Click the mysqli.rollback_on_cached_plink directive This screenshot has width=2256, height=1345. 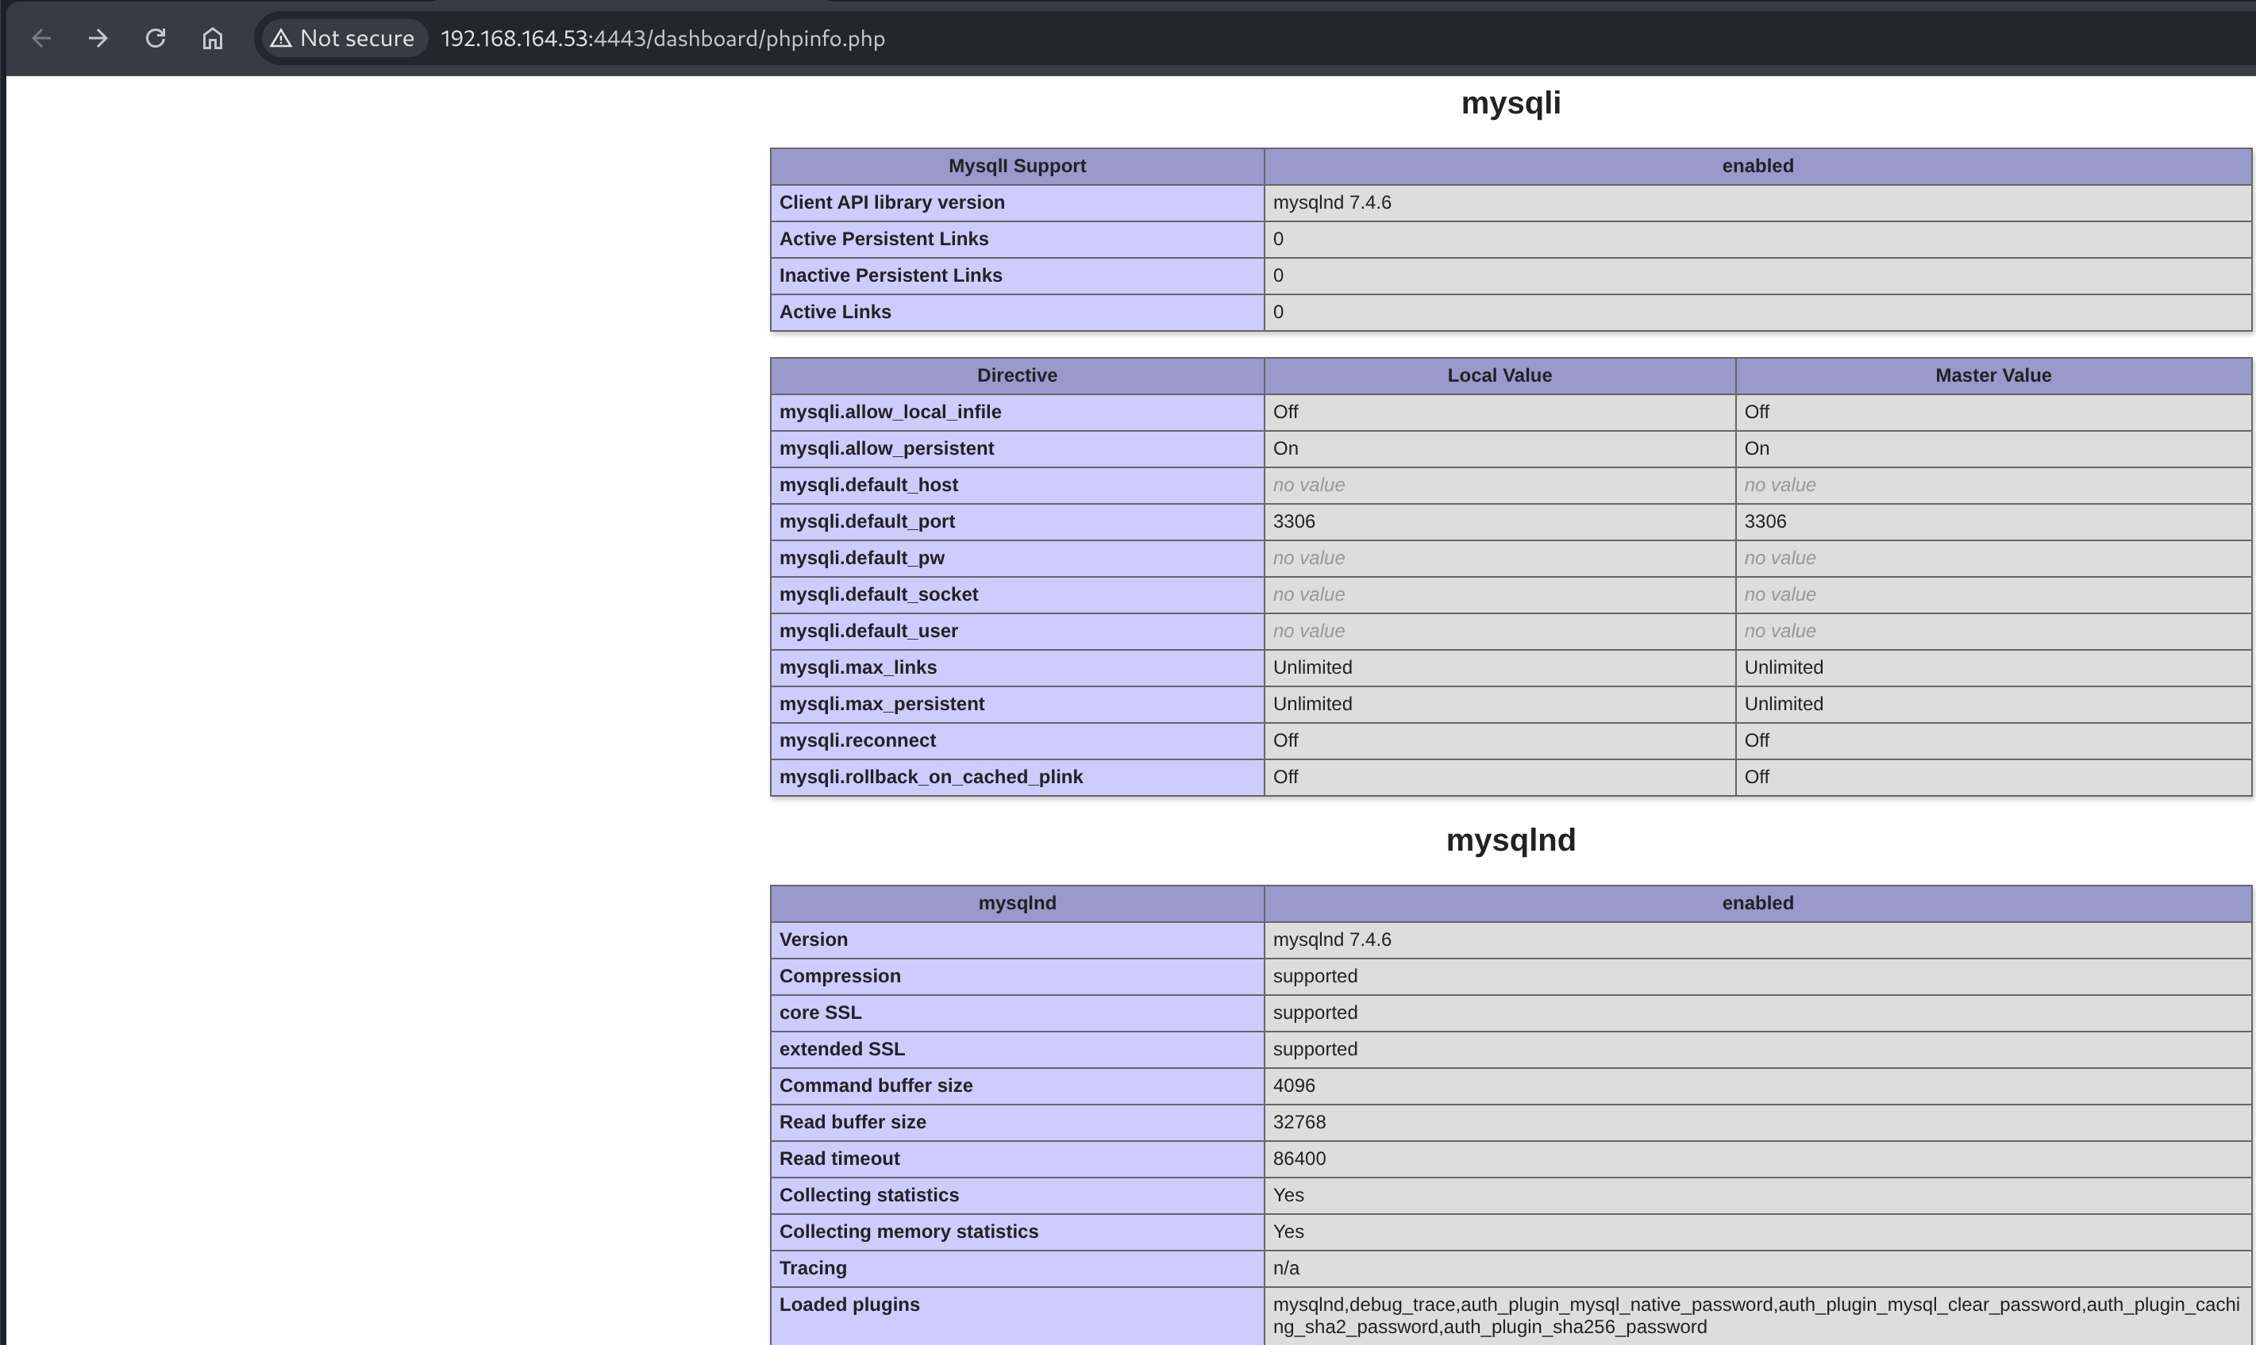pyautogui.click(x=930, y=777)
